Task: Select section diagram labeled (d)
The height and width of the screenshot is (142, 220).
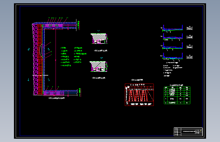Action: pos(172,57)
